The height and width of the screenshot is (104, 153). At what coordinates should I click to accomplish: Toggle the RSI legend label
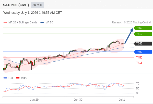point(11,78)
